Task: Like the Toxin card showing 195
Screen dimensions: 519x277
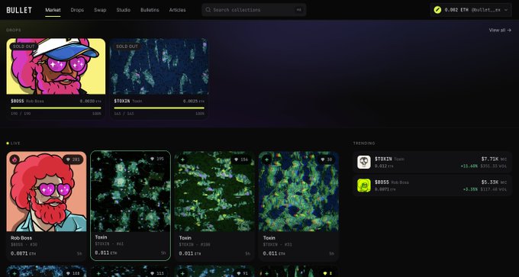Action: coord(157,159)
